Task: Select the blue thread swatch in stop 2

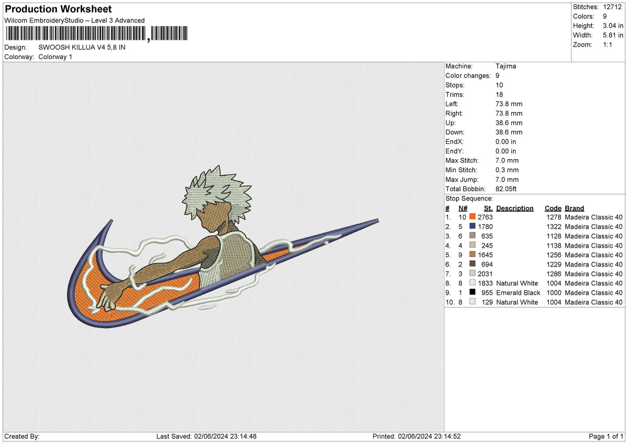Action: point(473,226)
